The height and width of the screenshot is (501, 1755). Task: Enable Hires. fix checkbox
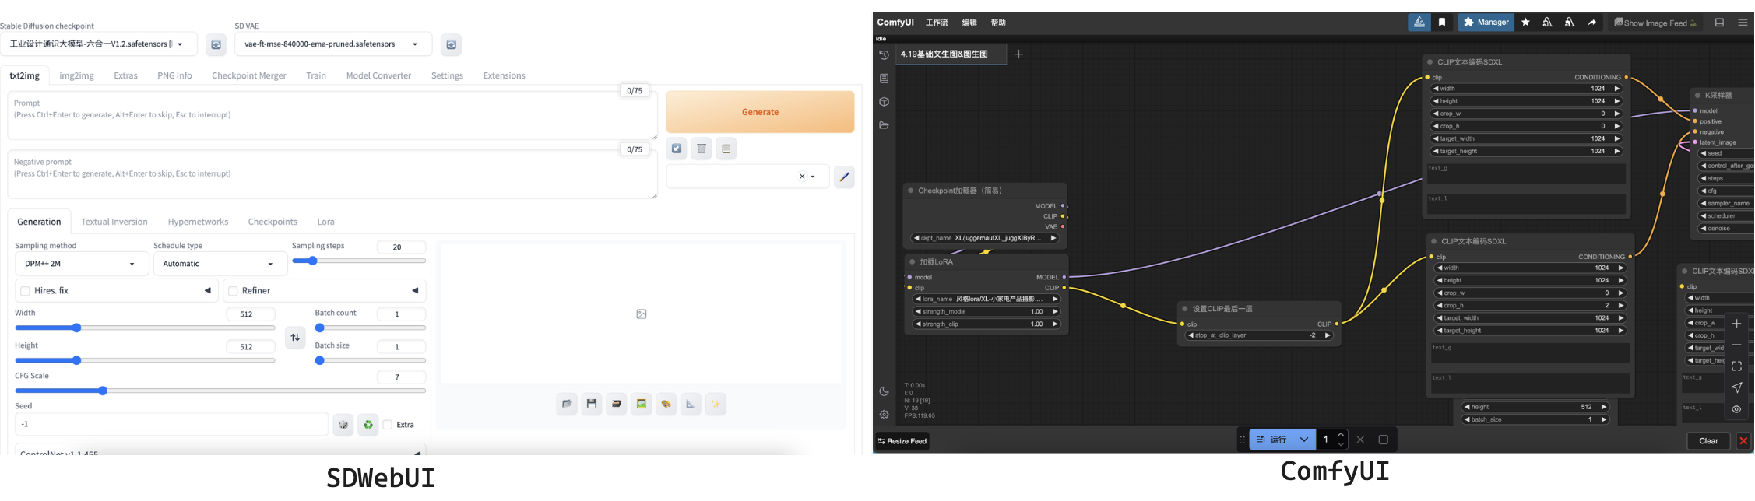pos(25,291)
